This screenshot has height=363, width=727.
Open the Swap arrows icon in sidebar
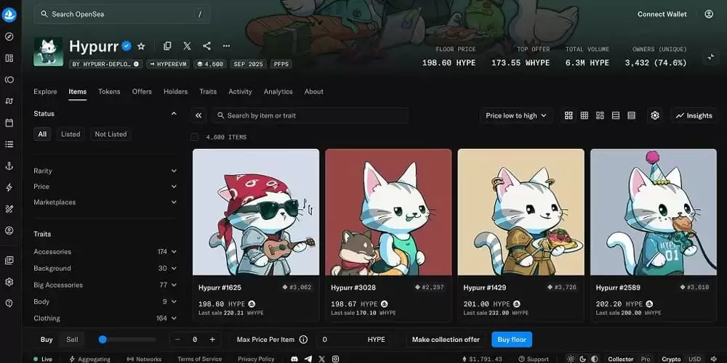point(9,101)
